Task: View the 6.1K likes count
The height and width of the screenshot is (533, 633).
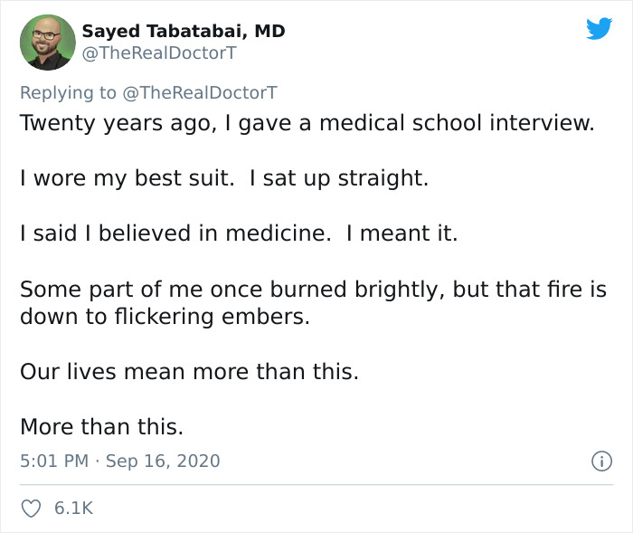Action: 73,509
